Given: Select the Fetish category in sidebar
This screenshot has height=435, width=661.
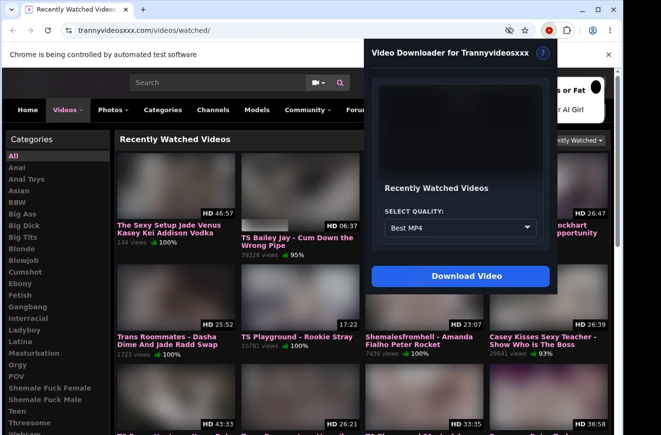Looking at the screenshot, I should [20, 295].
